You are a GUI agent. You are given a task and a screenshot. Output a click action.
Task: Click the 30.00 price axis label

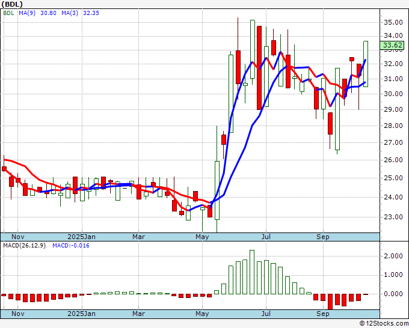point(392,94)
